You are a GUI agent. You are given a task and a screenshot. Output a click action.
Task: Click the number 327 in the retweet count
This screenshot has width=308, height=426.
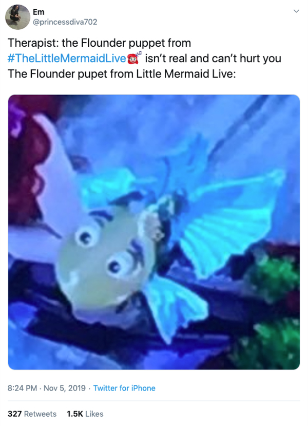pos(15,414)
